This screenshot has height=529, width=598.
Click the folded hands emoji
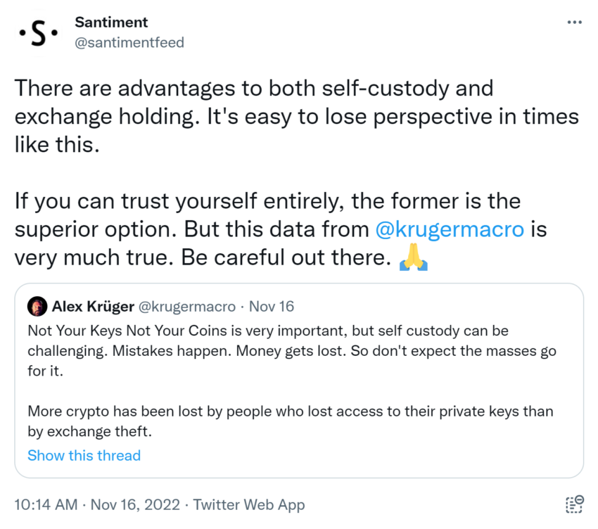pyautogui.click(x=414, y=258)
